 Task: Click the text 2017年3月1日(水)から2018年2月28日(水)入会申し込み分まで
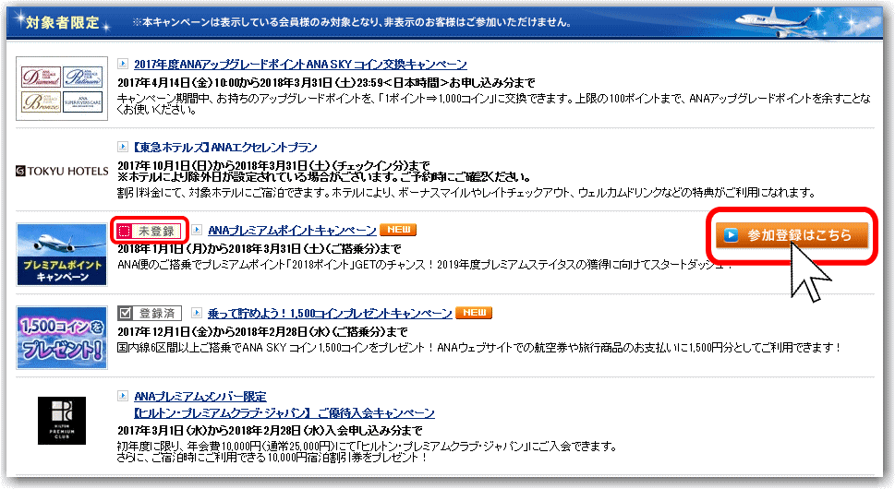click(x=270, y=430)
